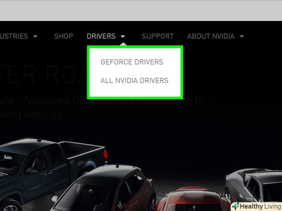Expand the Industries dropdown arrow

tap(35, 36)
